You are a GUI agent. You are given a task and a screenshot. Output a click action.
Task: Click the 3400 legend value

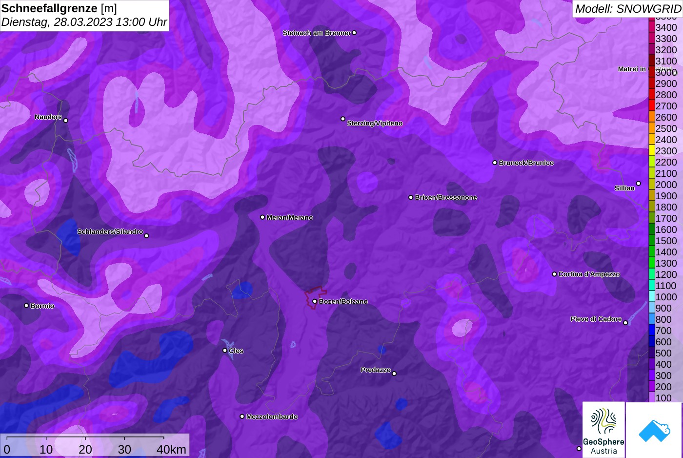(x=666, y=28)
